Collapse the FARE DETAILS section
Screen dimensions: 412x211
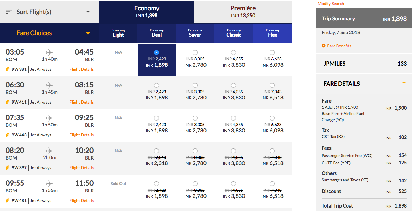tap(403, 83)
